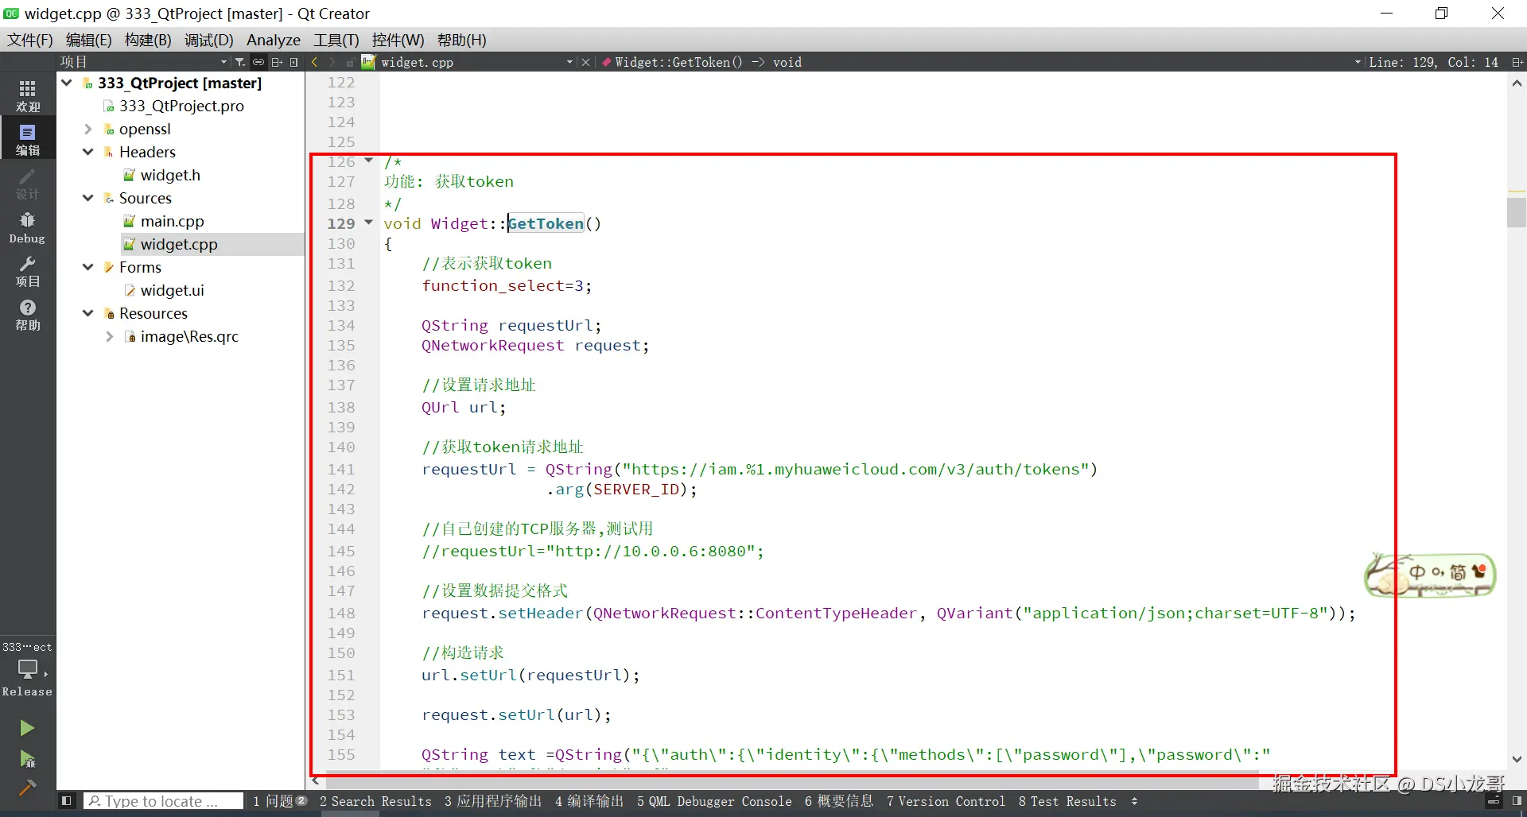
Task: Open the Projects (项目) mode wrench icon
Action: 28,271
